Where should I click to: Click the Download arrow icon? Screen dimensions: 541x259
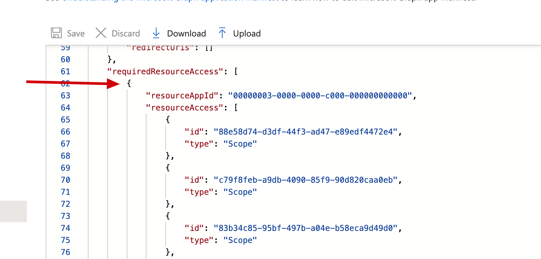click(156, 33)
